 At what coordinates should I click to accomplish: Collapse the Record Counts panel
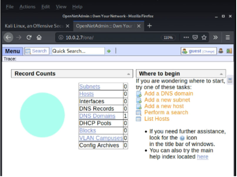[x=128, y=74]
